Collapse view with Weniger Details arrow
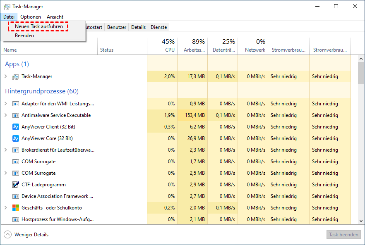Screen dimensions: 365x245 [8, 235]
